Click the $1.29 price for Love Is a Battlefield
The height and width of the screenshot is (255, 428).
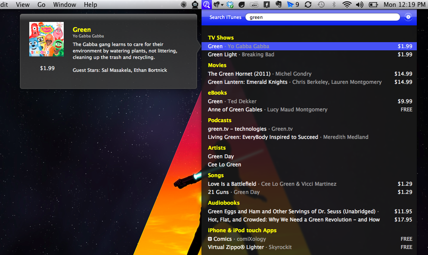point(405,184)
